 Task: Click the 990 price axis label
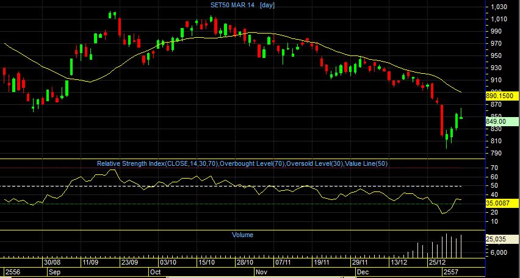(497, 32)
